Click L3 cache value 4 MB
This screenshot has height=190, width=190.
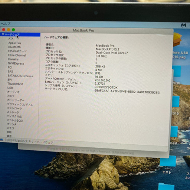coord(99,70)
